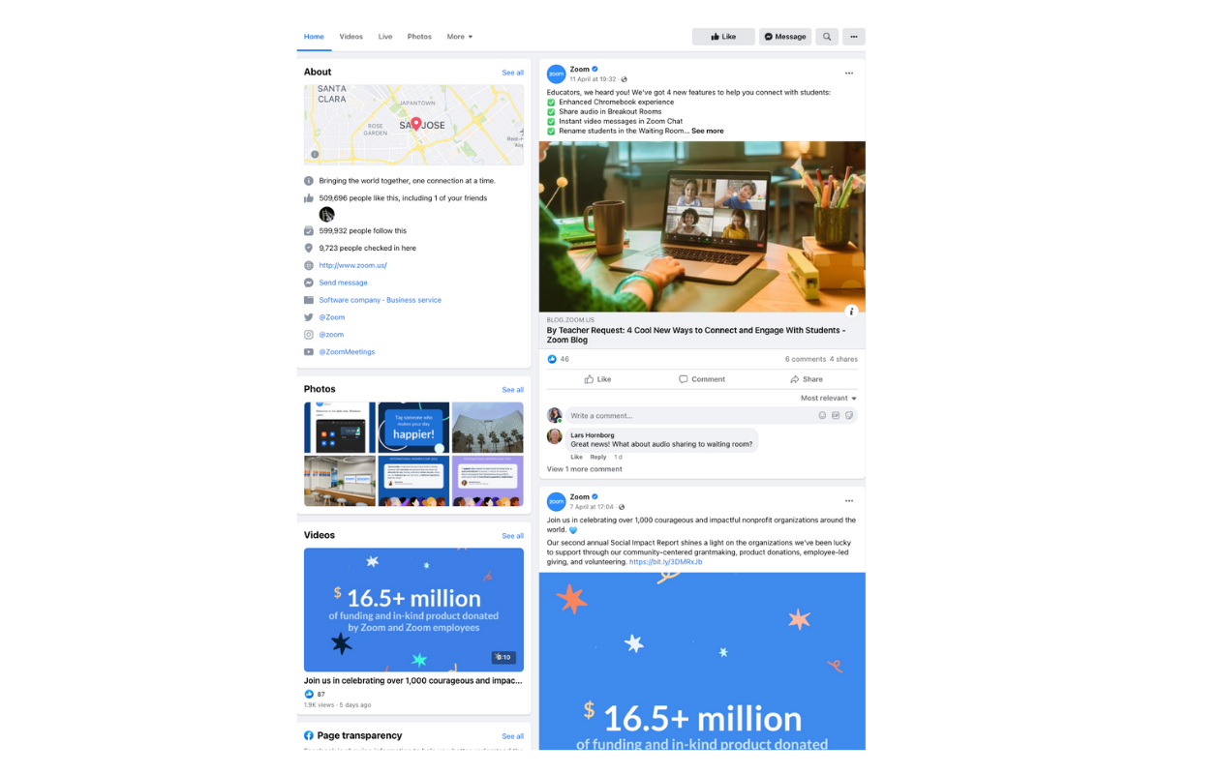
Task: Click the Instagram icon beside @zoom
Action: click(x=309, y=335)
